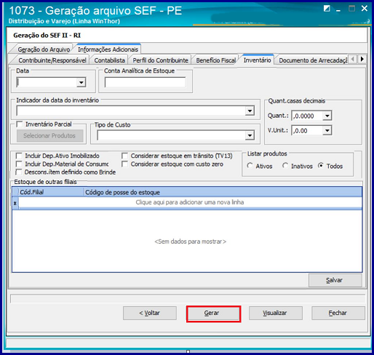The image size is (374, 355).
Task: Expand Indicador da data do inventário dropdown
Action: (250, 111)
